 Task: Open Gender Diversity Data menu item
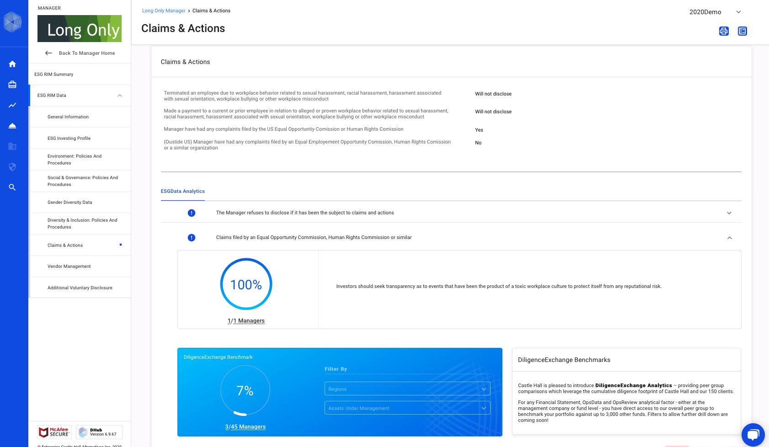[70, 202]
